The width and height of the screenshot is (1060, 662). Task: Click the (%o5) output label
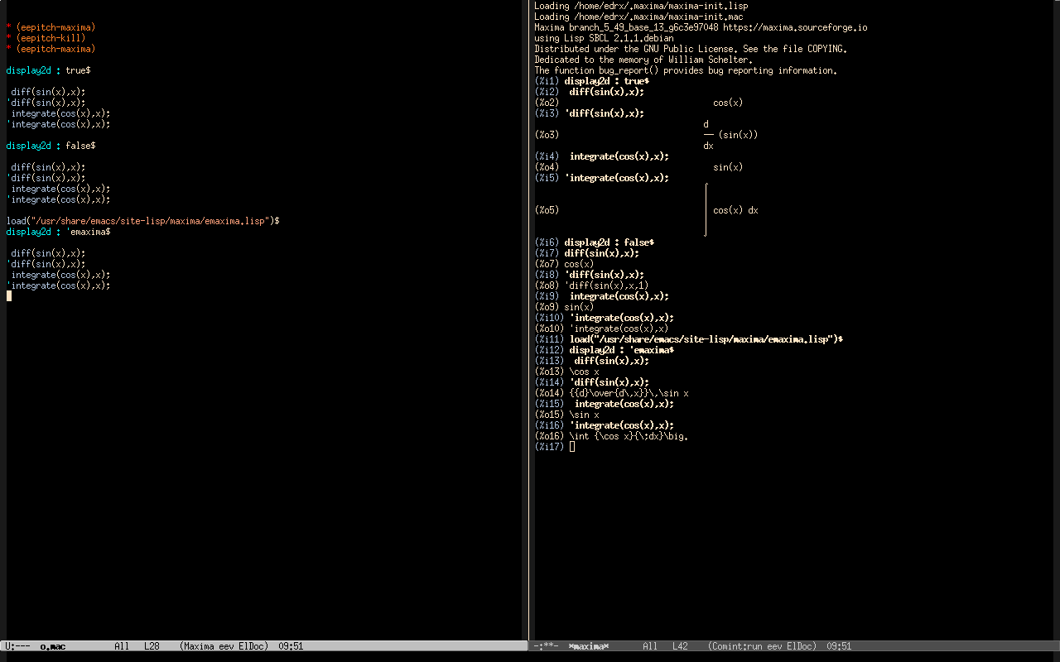tap(547, 210)
